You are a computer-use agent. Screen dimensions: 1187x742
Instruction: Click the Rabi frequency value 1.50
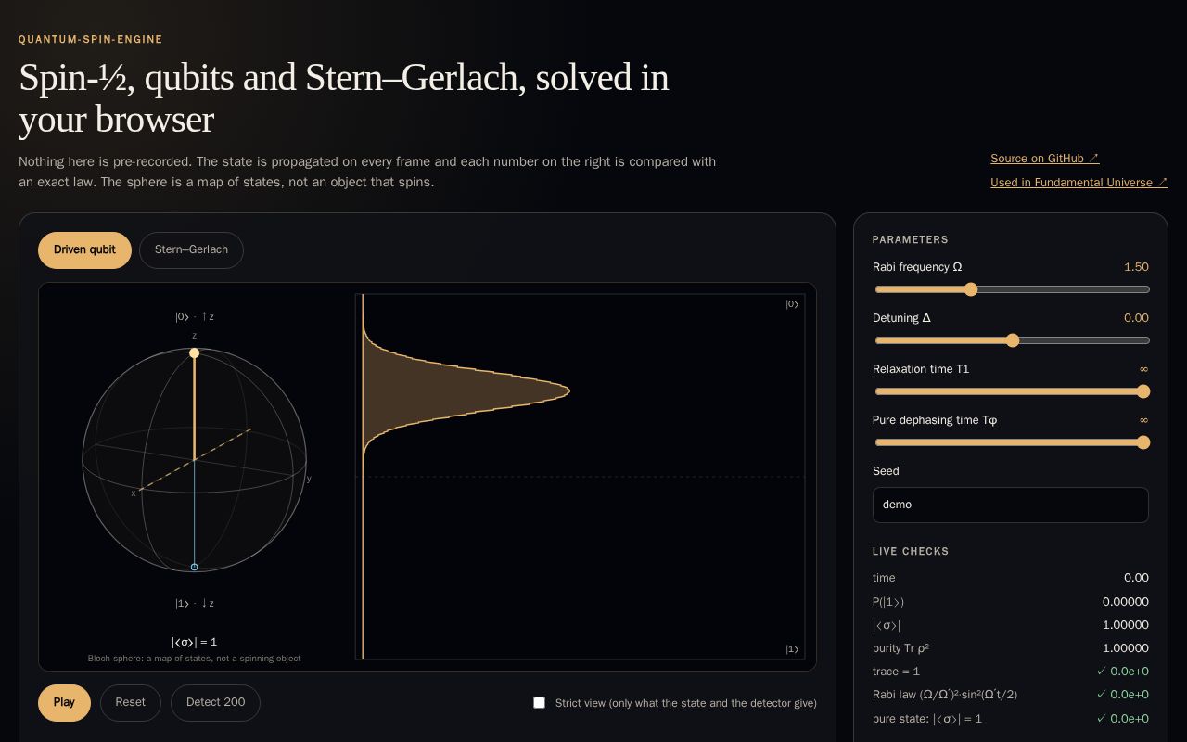click(x=1136, y=267)
